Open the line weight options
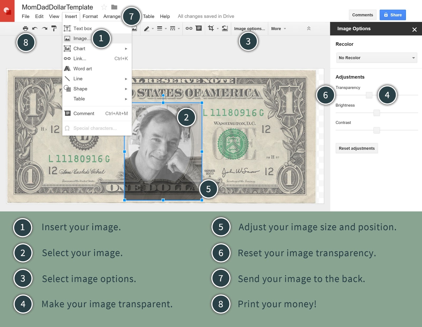The image size is (422, 327). click(160, 28)
